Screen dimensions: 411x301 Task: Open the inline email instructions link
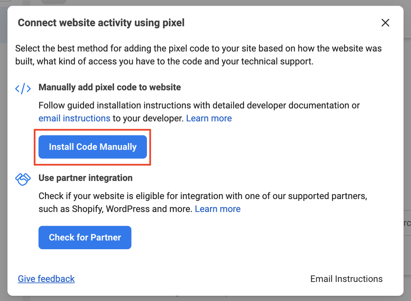click(x=74, y=118)
